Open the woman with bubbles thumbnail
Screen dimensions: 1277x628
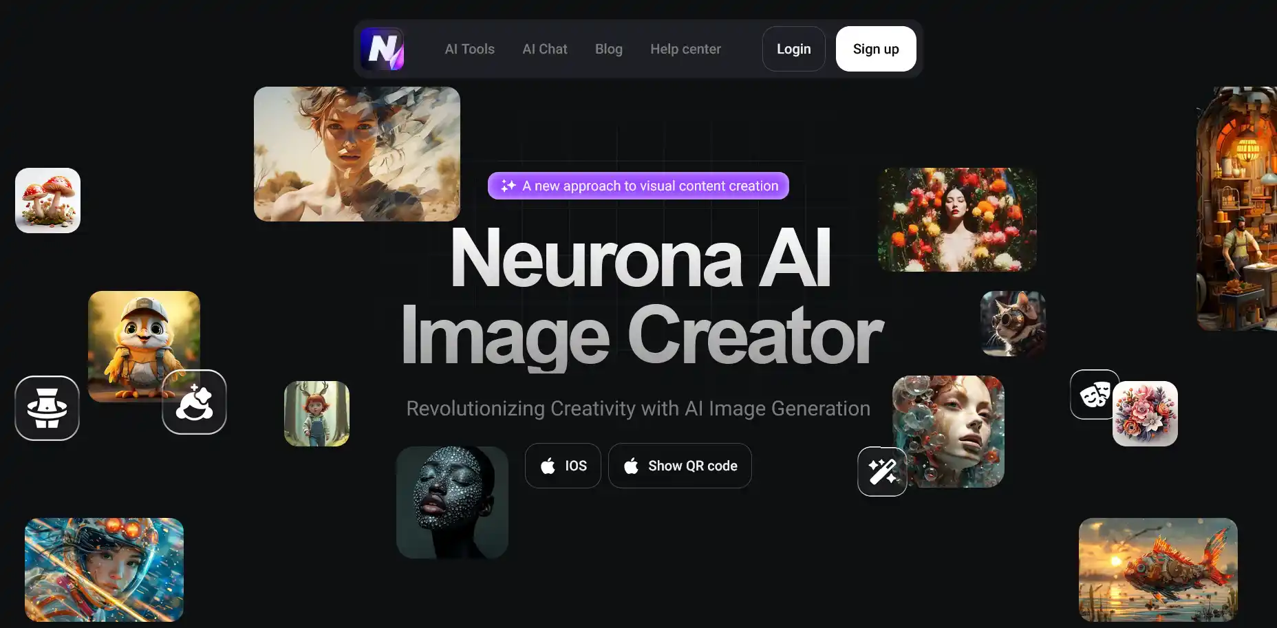tap(948, 431)
